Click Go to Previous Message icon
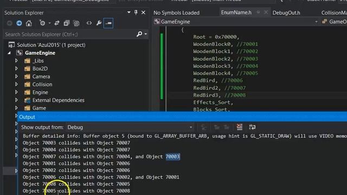The width and height of the screenshot is (347, 195). click(x=217, y=127)
